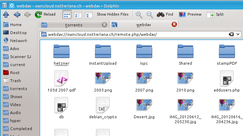The width and height of the screenshot is (243, 136).
Task: Switch to the torrents tab
Action: click(x=74, y=25)
